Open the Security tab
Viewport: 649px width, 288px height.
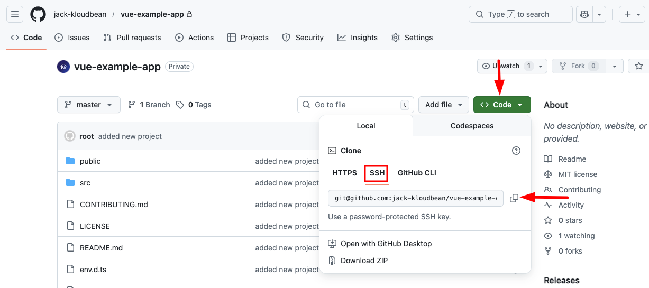pyautogui.click(x=303, y=38)
